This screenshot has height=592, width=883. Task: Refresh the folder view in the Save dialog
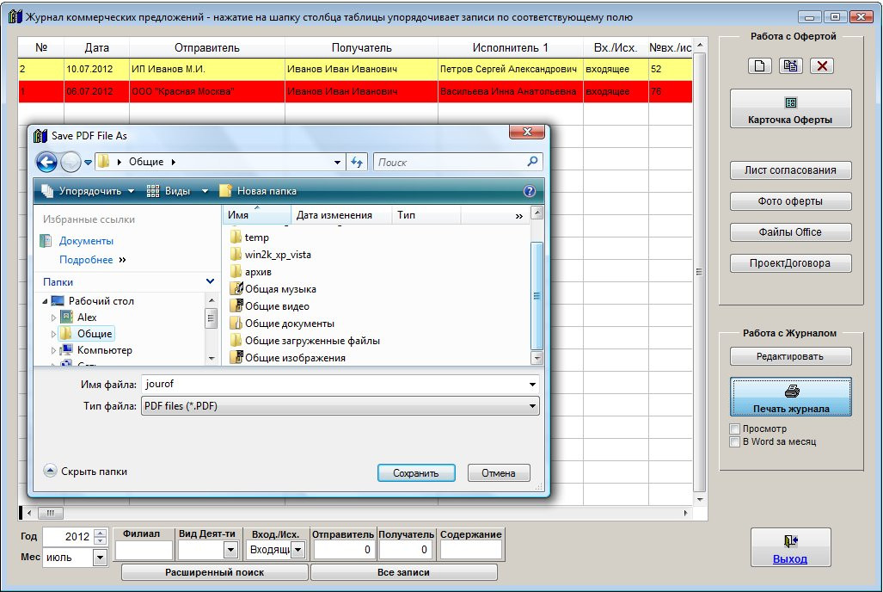pyautogui.click(x=357, y=163)
